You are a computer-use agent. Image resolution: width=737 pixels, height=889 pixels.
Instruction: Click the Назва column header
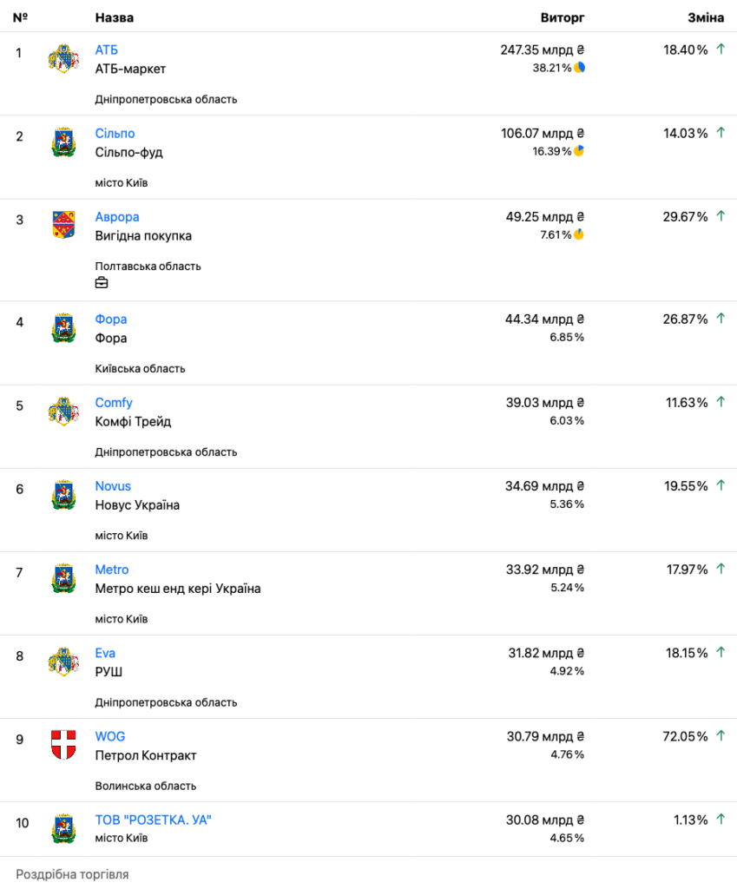tap(115, 17)
